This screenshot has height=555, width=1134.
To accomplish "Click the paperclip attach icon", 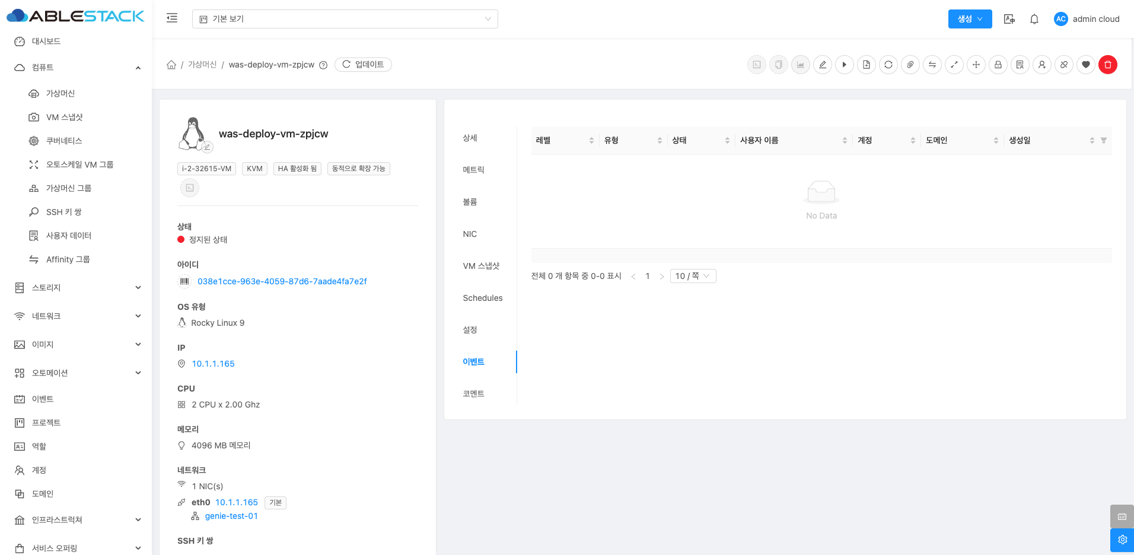I will (910, 65).
